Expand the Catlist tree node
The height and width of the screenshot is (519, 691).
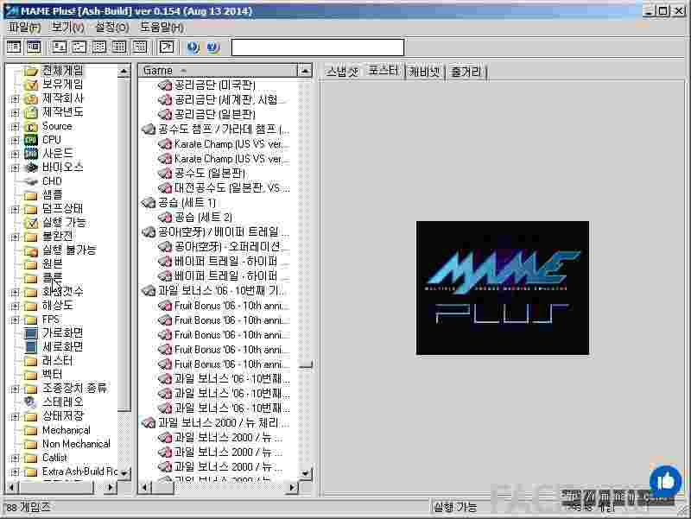(x=15, y=459)
